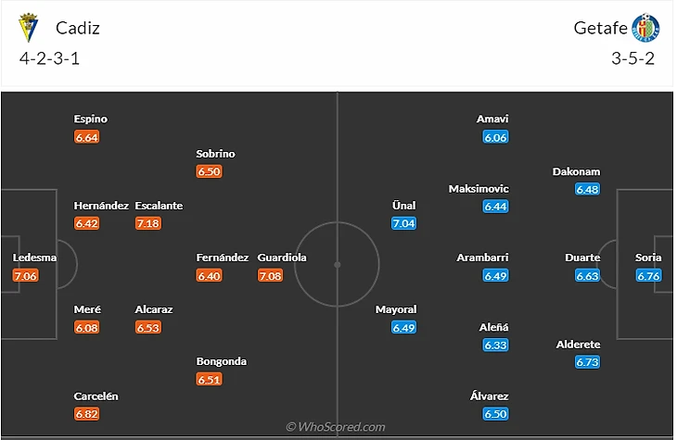Click Ünal's 7.04 rating badge
Image resolution: width=677 pixels, height=440 pixels.
tap(404, 223)
